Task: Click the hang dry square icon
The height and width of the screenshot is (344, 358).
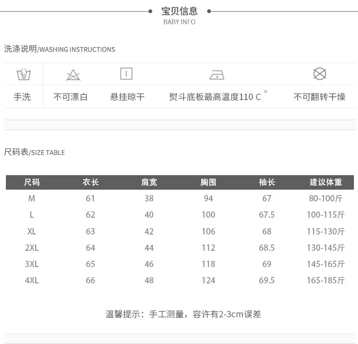Action: click(126, 74)
